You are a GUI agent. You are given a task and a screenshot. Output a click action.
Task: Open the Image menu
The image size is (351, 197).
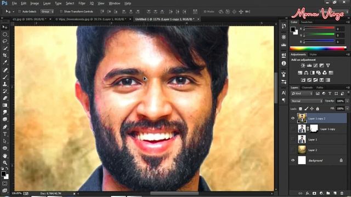[35, 3]
